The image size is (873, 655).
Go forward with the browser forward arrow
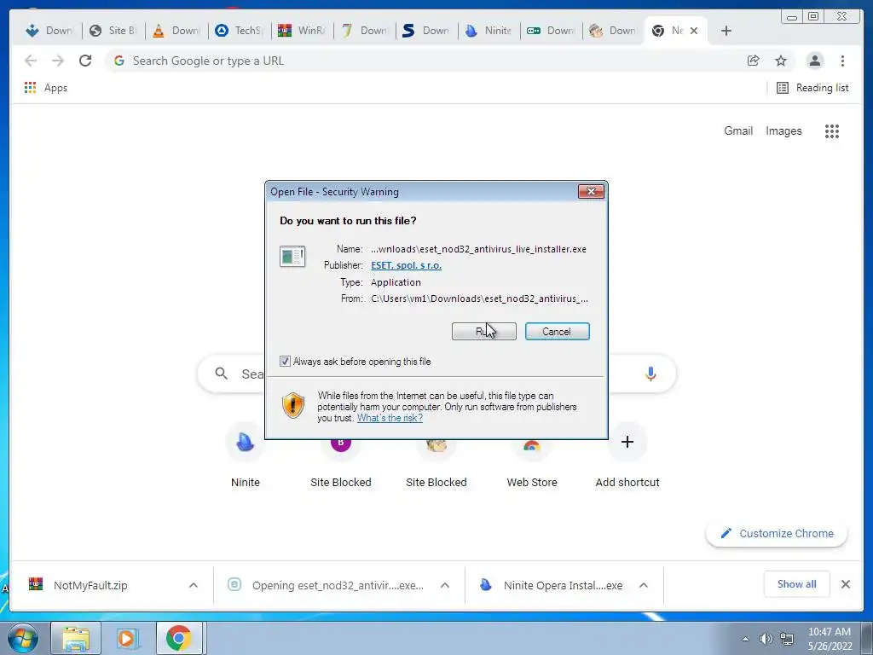(x=58, y=61)
